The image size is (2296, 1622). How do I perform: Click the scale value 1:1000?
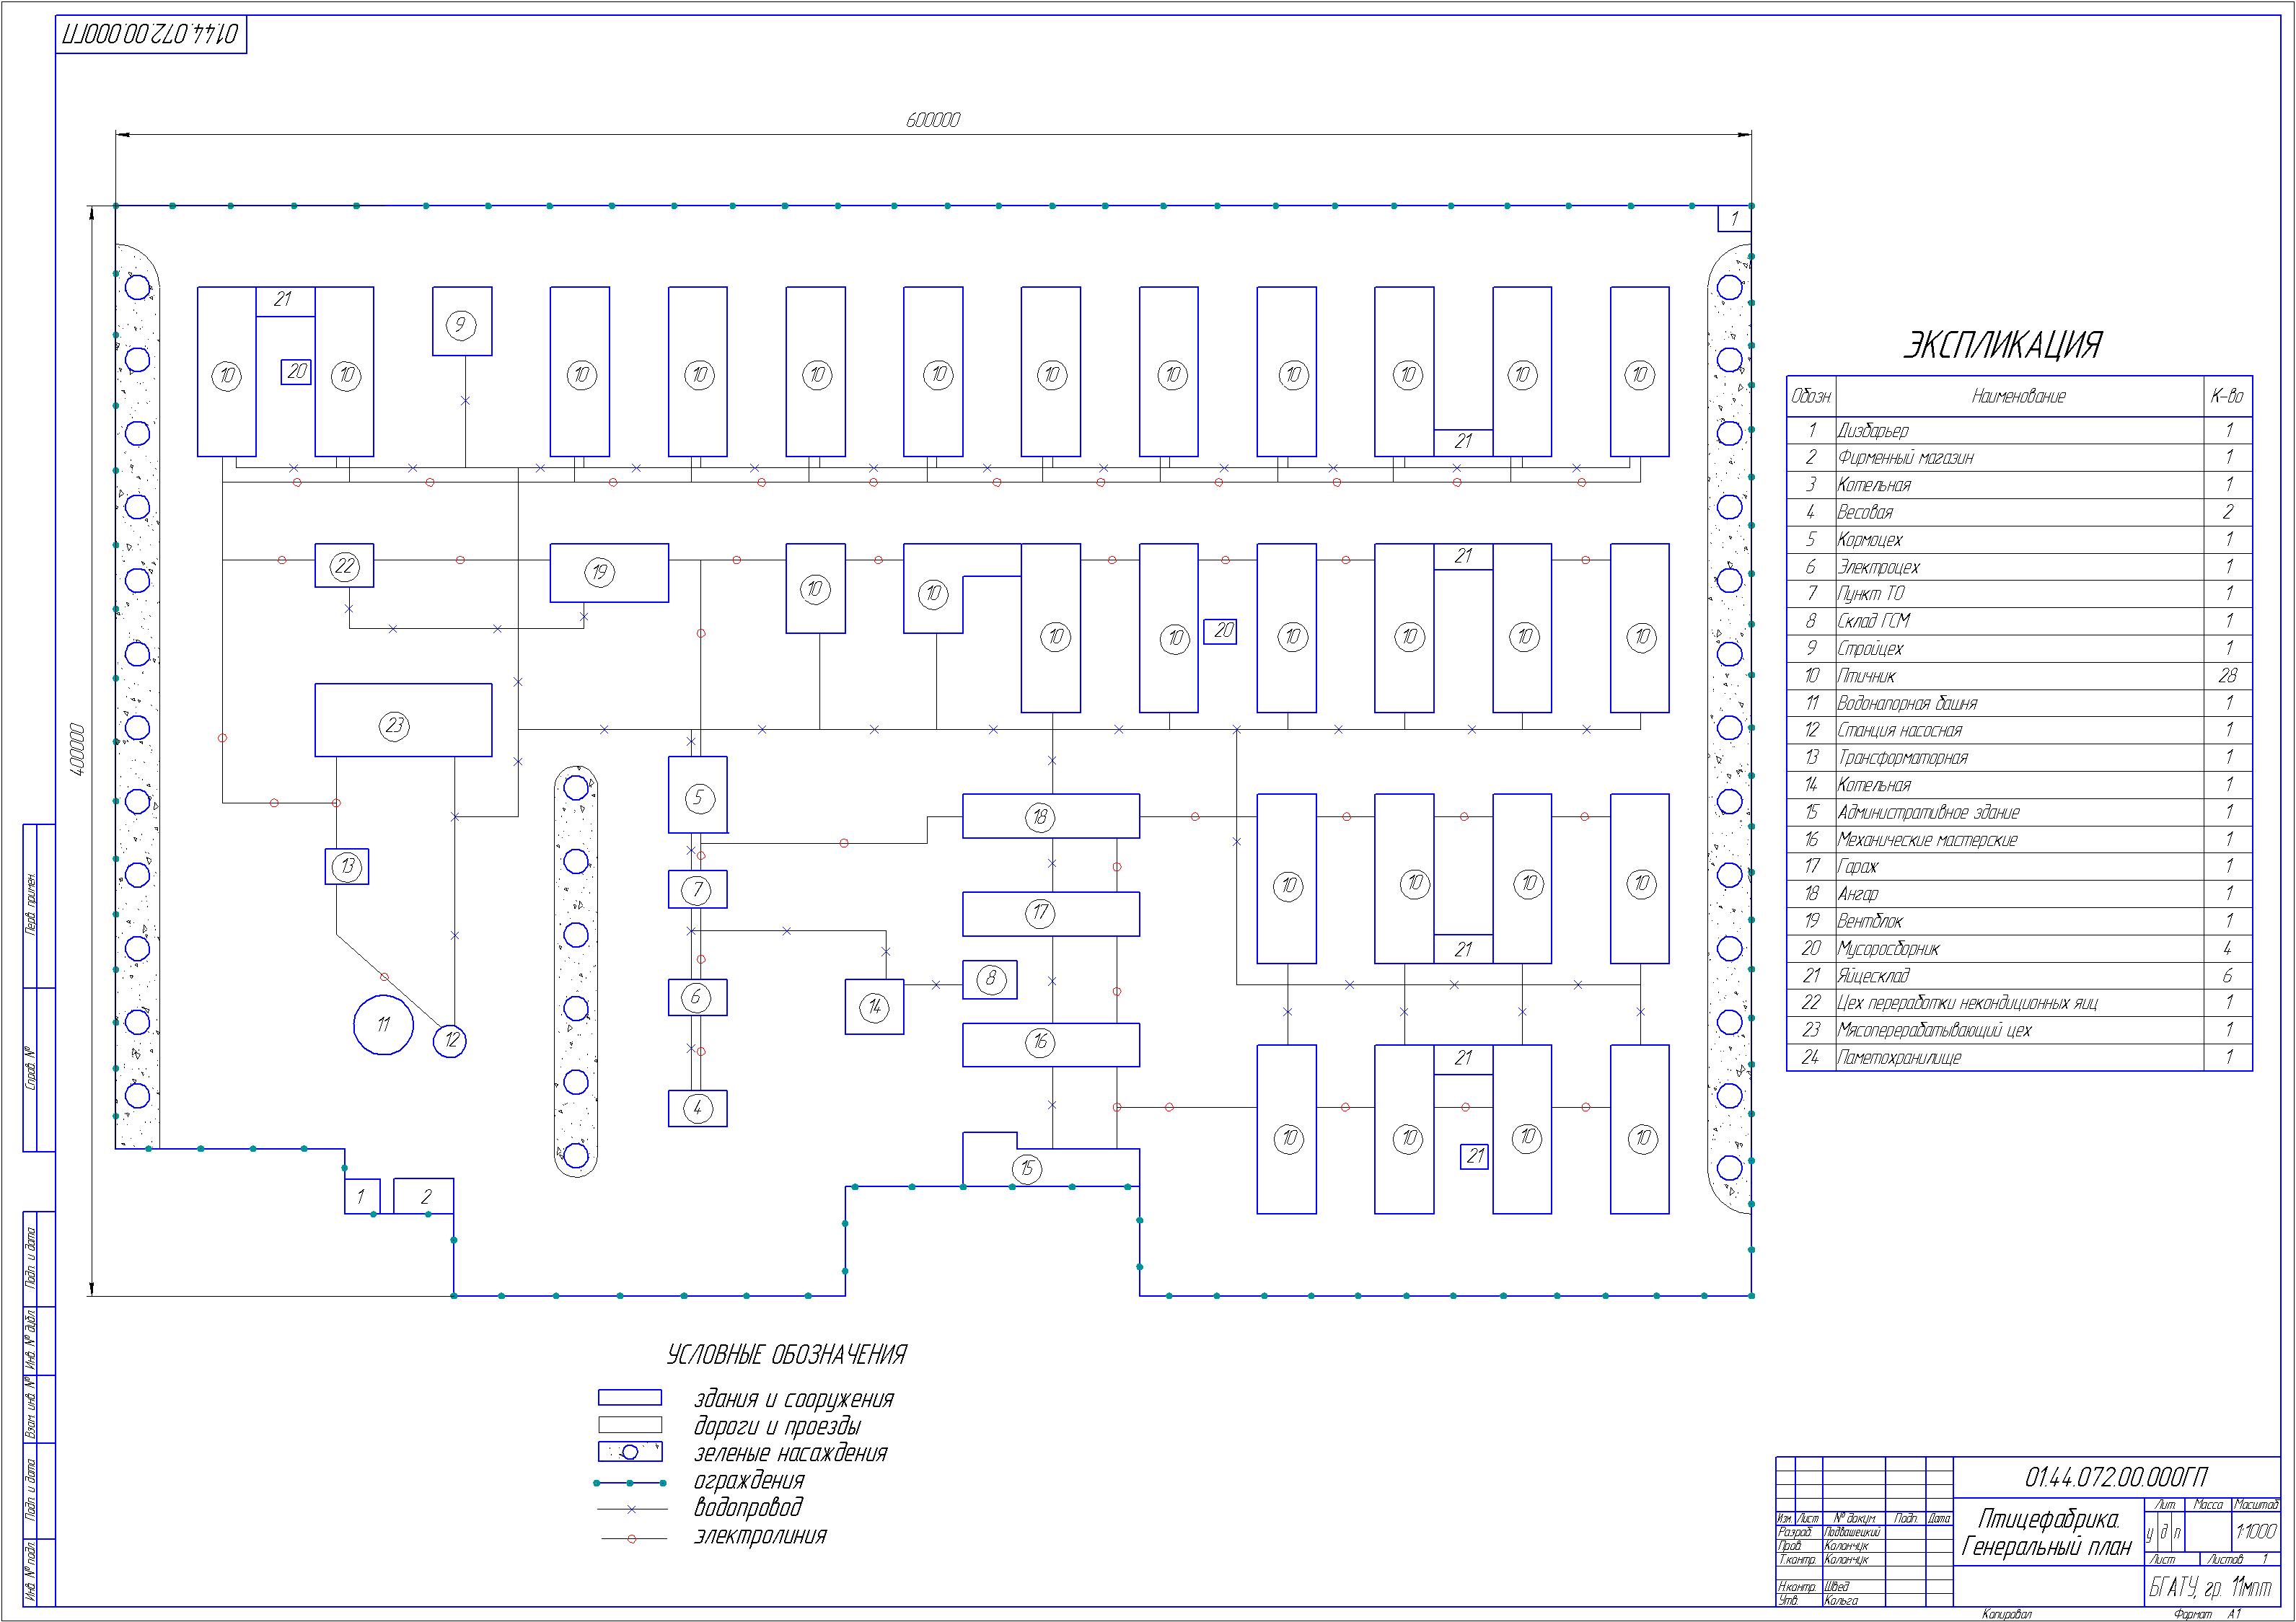pos(2256,1532)
